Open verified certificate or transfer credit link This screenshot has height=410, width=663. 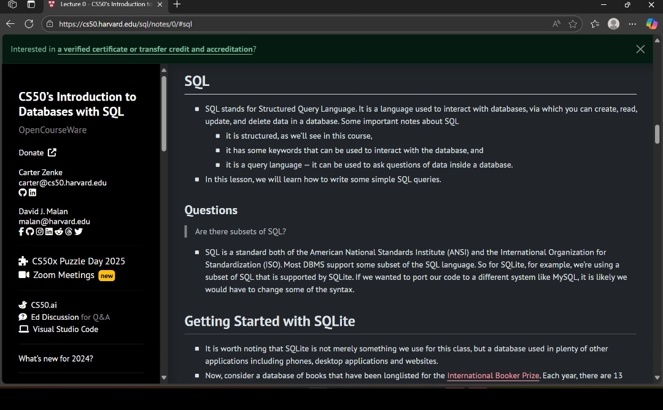(155, 49)
